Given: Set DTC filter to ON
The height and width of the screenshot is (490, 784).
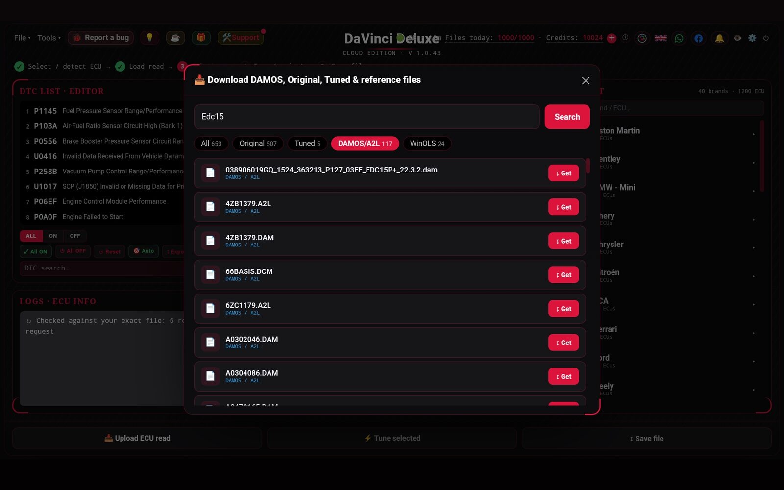Looking at the screenshot, I should point(53,236).
